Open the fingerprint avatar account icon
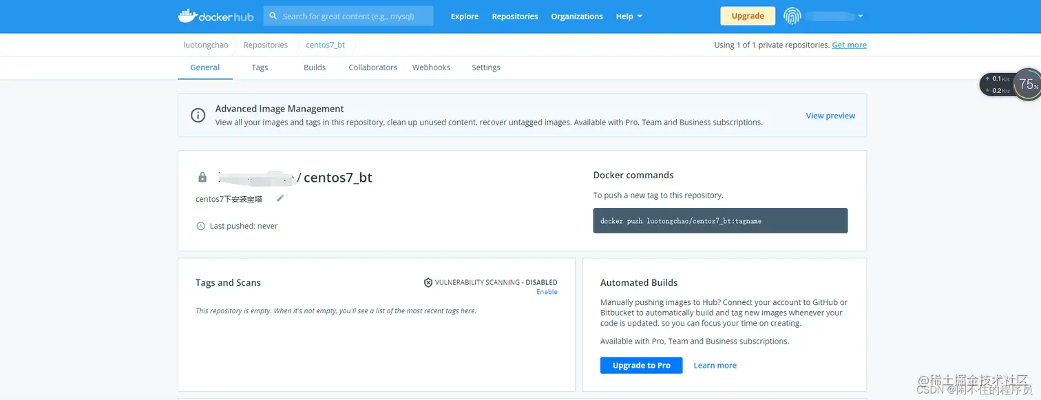1041x400 pixels. (x=792, y=16)
